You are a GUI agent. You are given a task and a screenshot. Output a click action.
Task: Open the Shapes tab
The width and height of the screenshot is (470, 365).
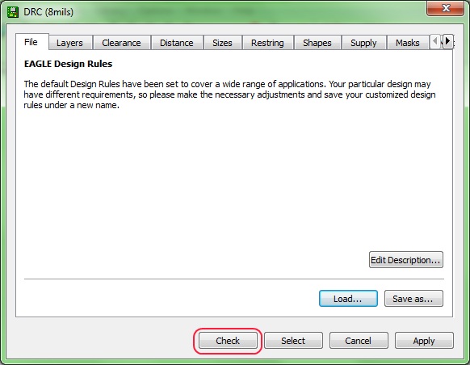317,43
